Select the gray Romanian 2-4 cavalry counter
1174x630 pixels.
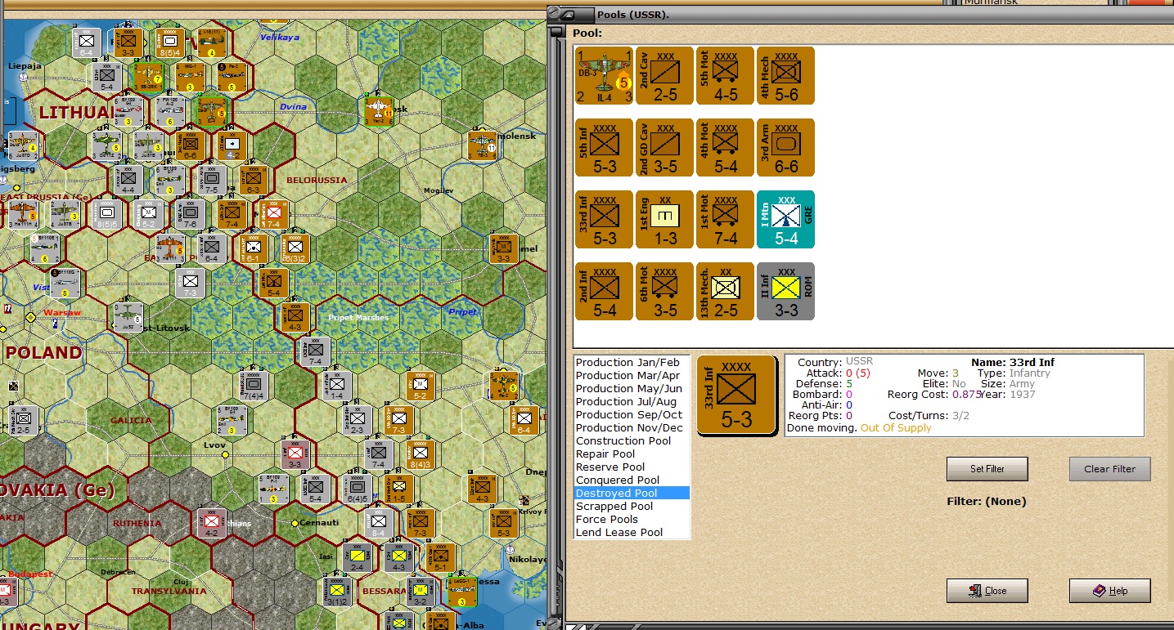click(358, 556)
